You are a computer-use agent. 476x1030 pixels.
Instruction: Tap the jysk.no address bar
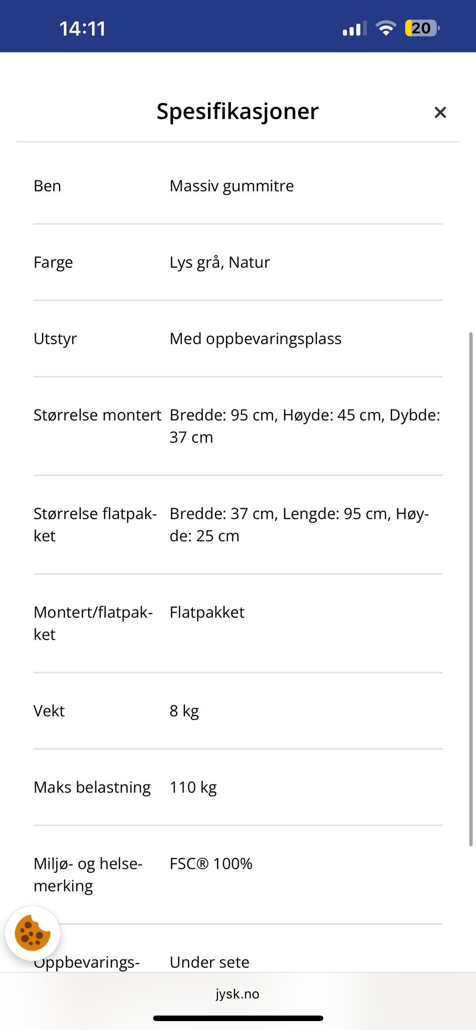(x=238, y=994)
